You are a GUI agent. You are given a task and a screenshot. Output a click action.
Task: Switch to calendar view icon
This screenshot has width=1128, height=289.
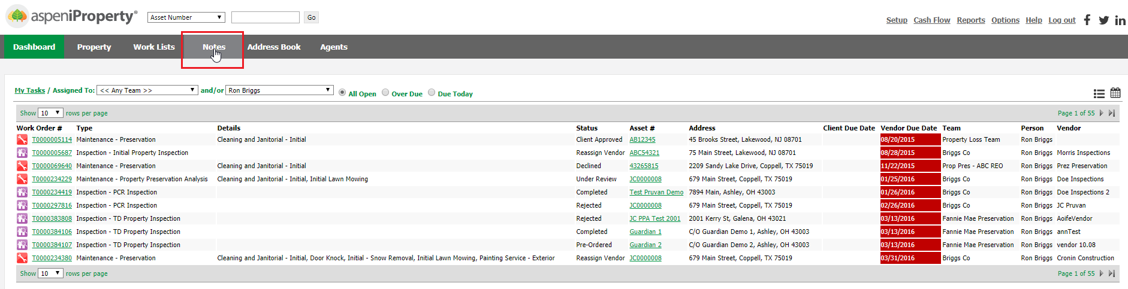1115,93
